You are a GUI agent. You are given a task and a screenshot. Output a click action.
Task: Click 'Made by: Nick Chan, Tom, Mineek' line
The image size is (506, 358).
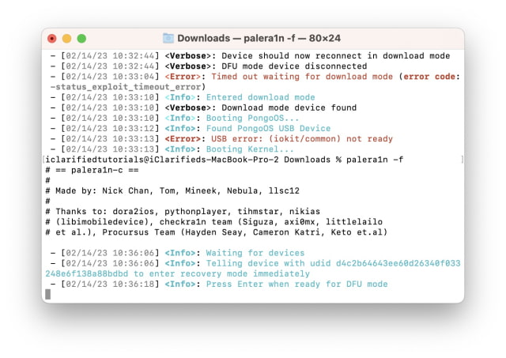coord(172,191)
